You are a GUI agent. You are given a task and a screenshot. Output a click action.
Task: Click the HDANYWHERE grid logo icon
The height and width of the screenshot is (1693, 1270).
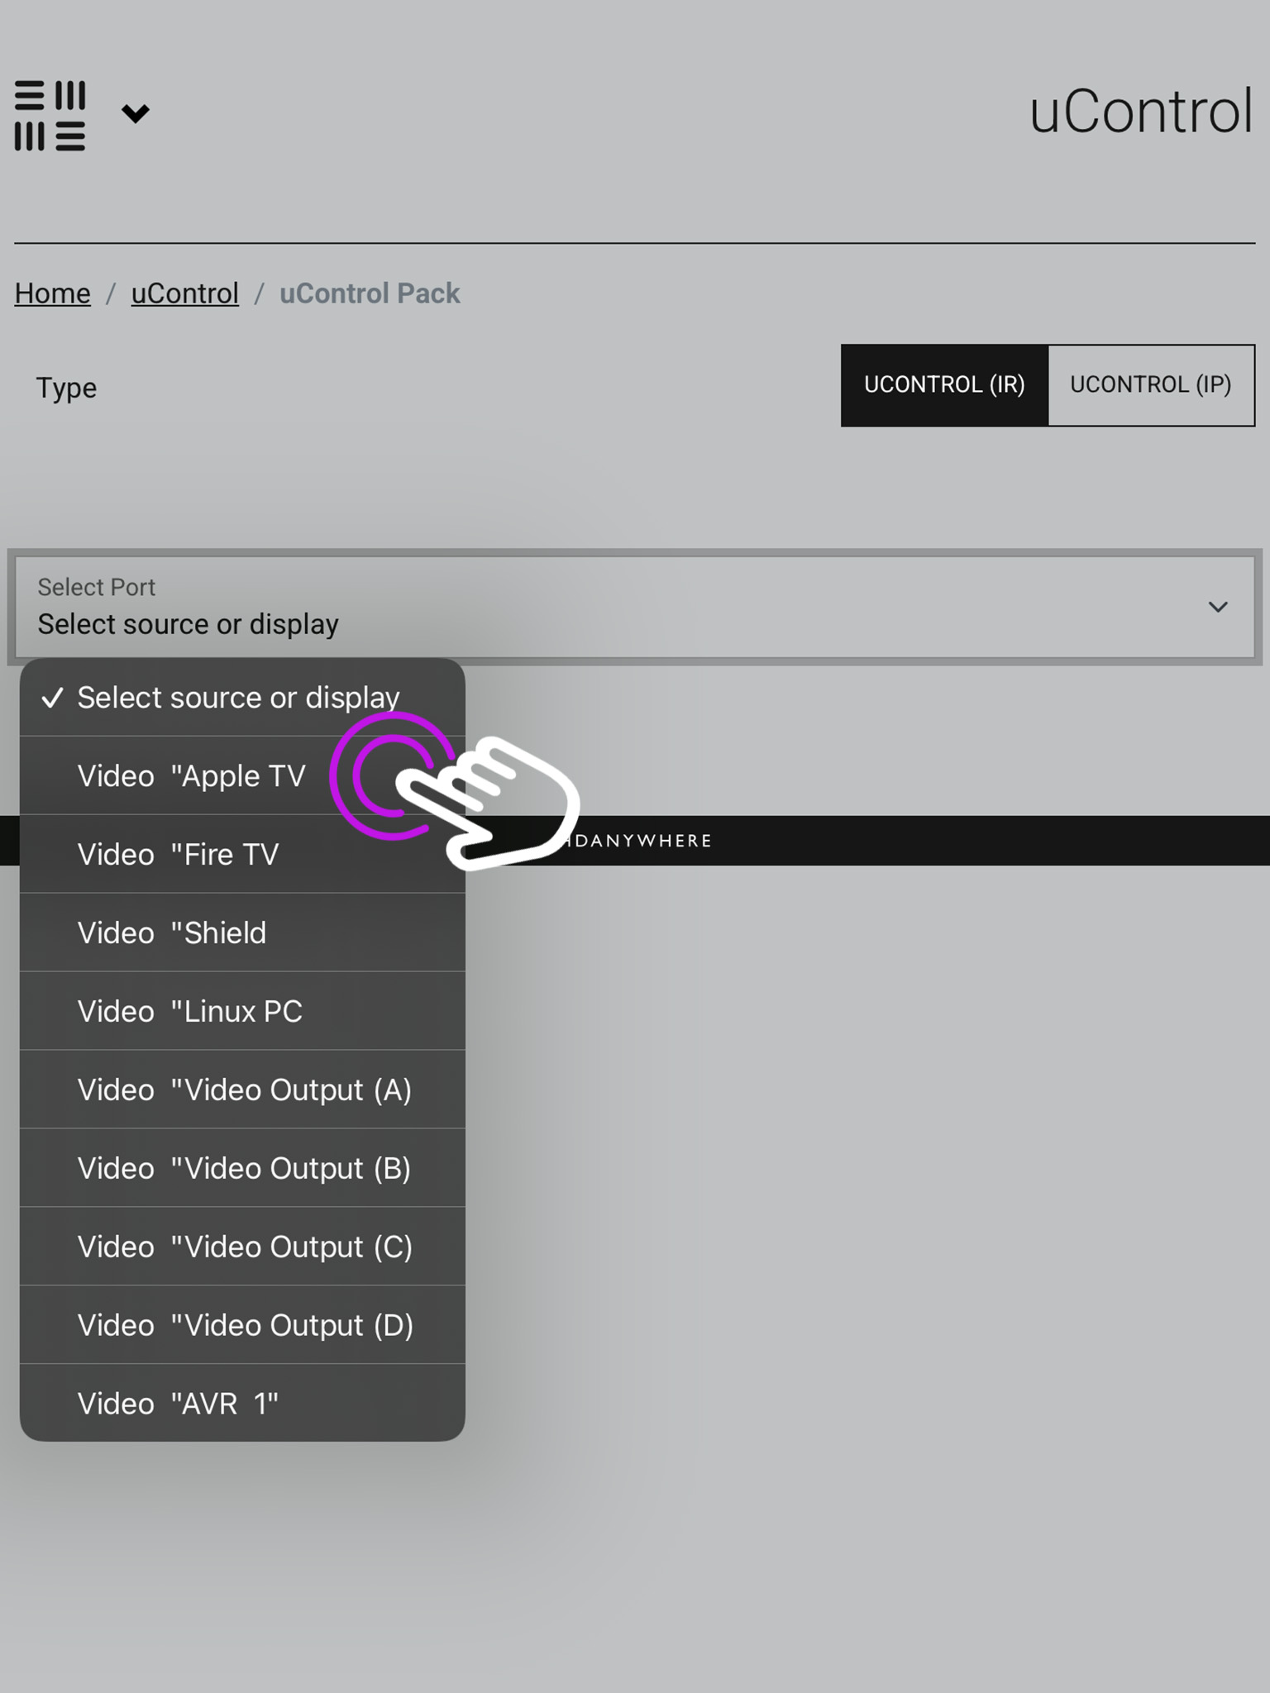click(50, 116)
